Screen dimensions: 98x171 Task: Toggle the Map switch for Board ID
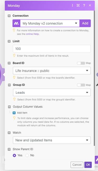[x=81, y=63]
